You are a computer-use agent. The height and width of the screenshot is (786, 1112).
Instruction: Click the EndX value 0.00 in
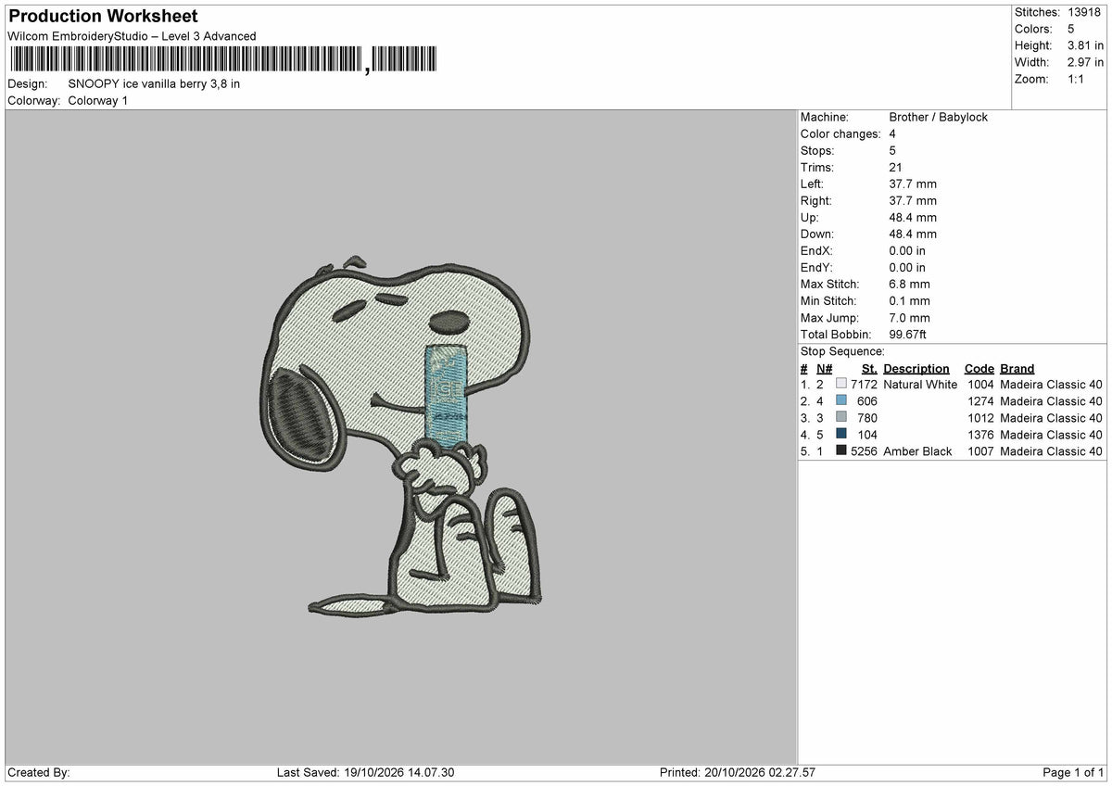click(x=907, y=250)
